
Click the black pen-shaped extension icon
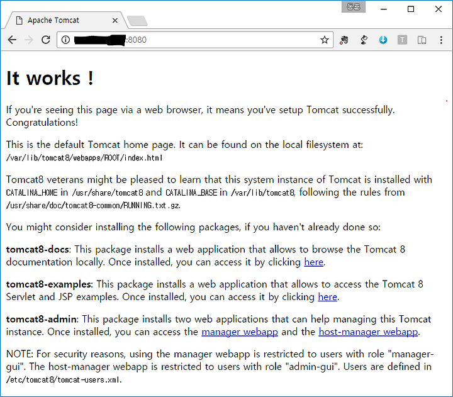point(364,40)
